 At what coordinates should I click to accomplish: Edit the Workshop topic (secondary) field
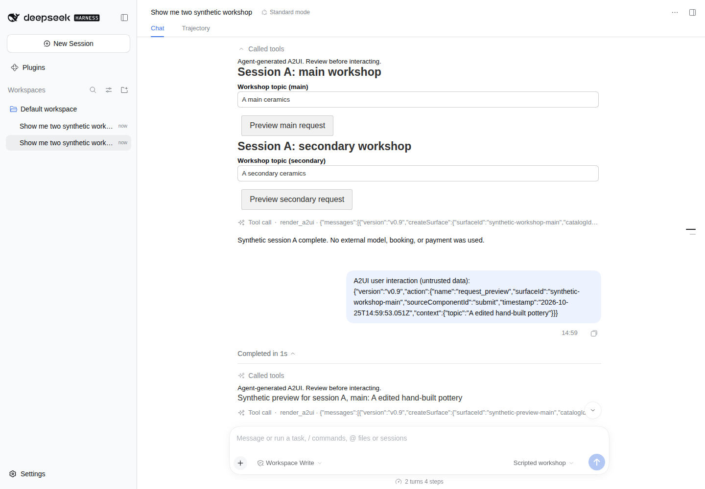pos(418,174)
